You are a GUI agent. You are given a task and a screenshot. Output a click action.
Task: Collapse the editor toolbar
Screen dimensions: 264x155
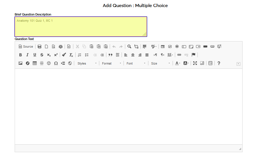coord(238,64)
